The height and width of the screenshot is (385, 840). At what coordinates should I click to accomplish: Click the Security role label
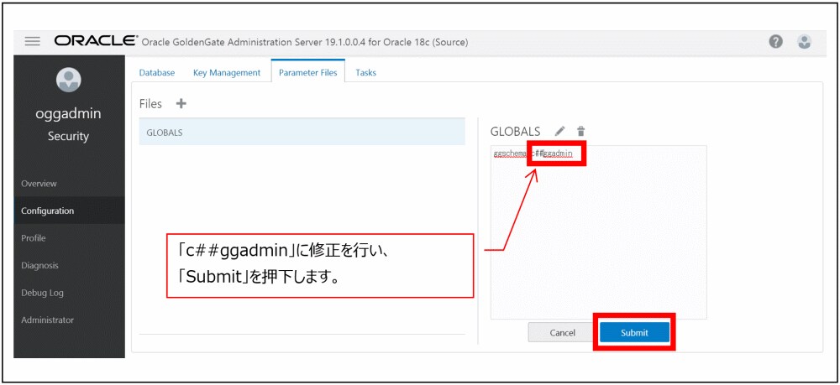[69, 137]
